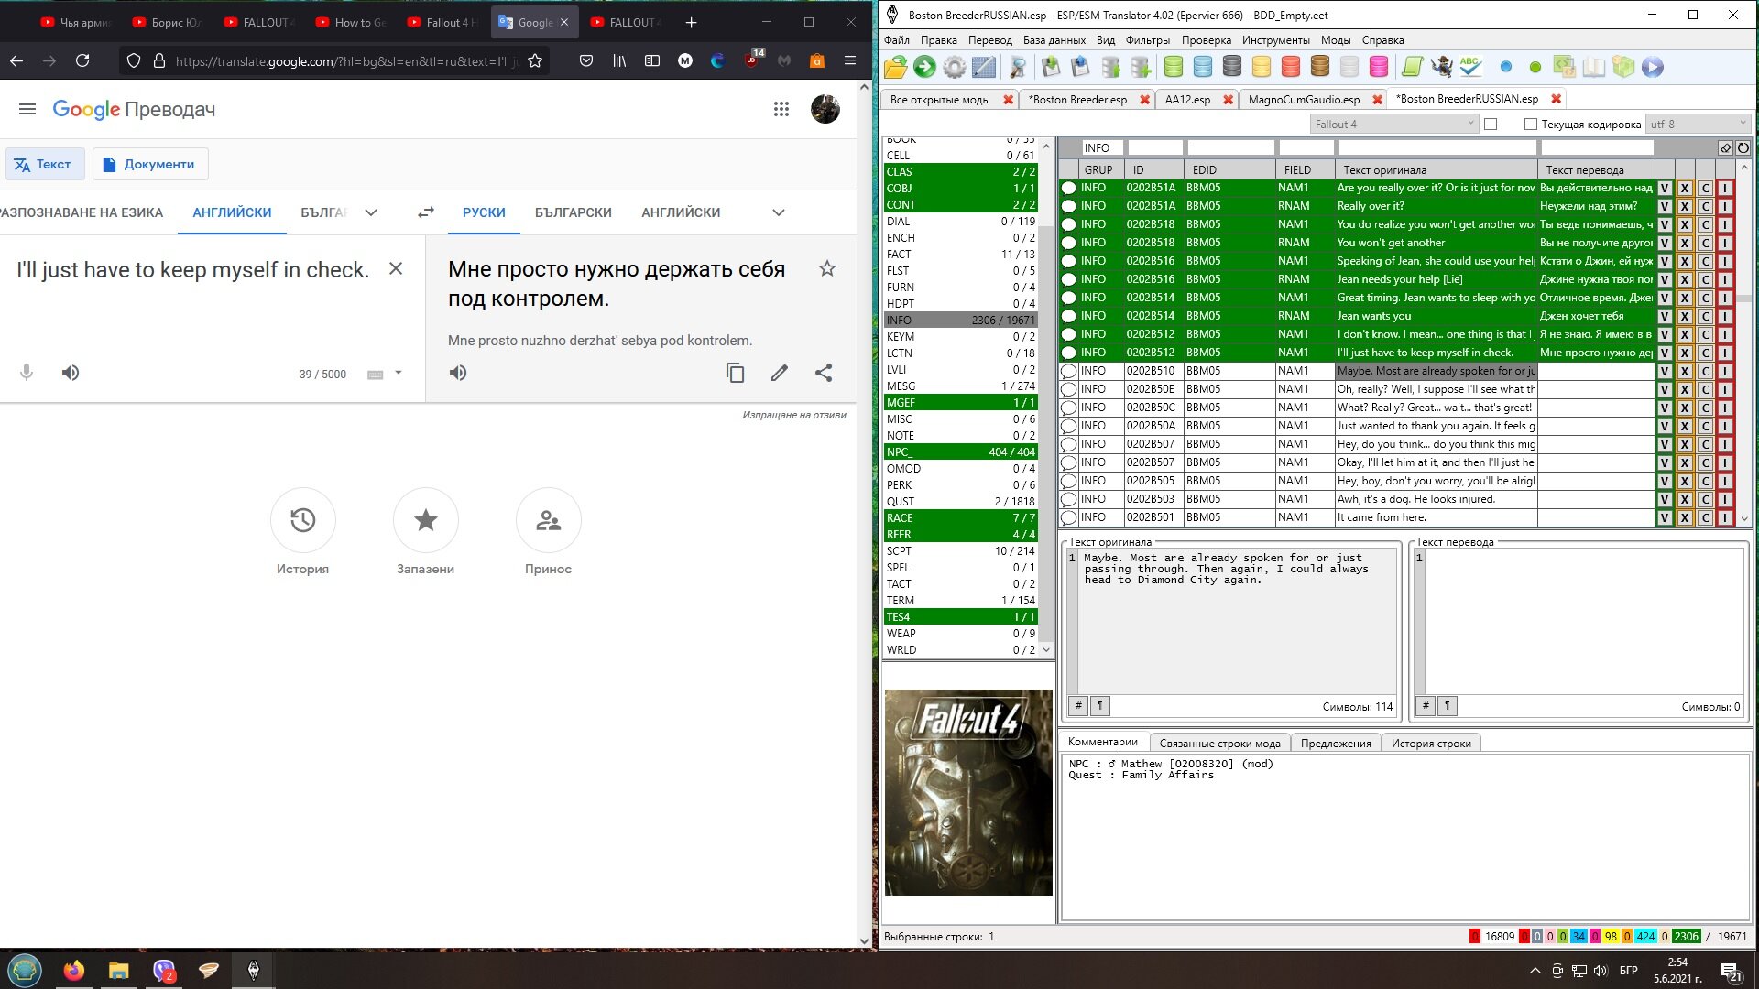Click the ABC spell check icon
Viewport: 1759px width, 989px height.
pos(1470,67)
